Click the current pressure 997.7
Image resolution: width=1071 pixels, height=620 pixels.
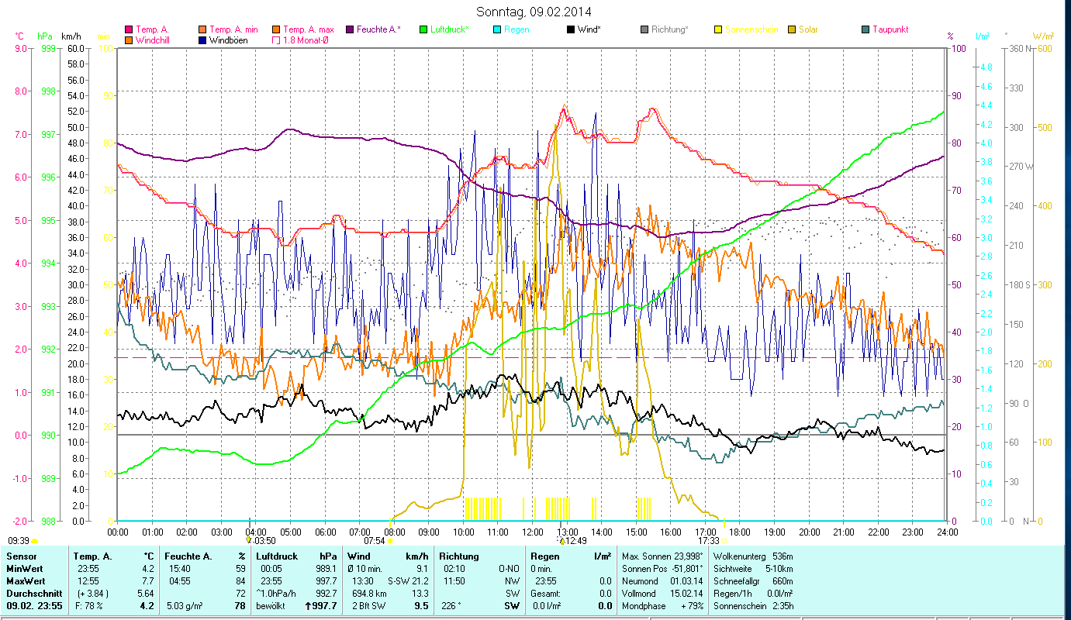[323, 606]
